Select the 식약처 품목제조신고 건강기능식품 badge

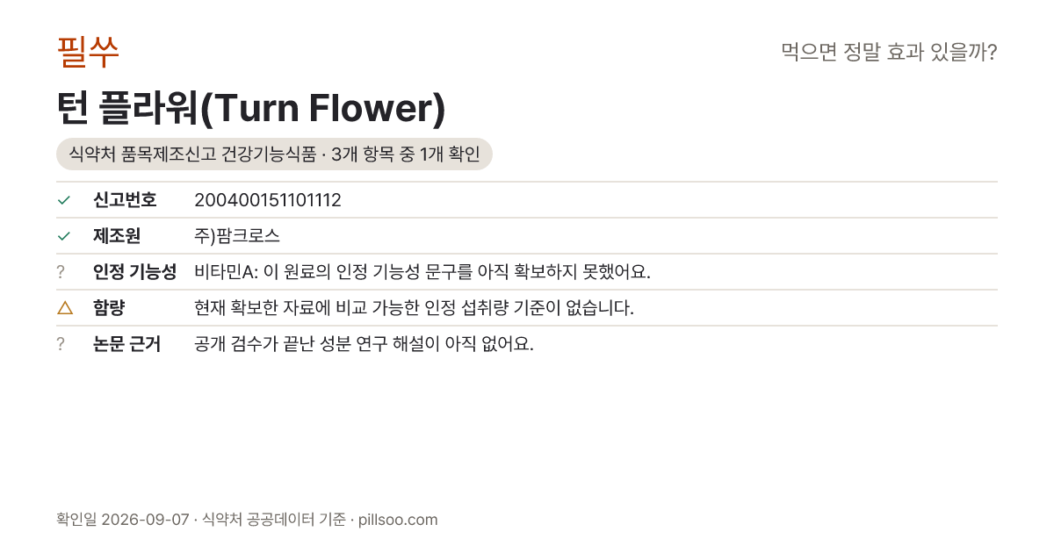pyautogui.click(x=274, y=154)
